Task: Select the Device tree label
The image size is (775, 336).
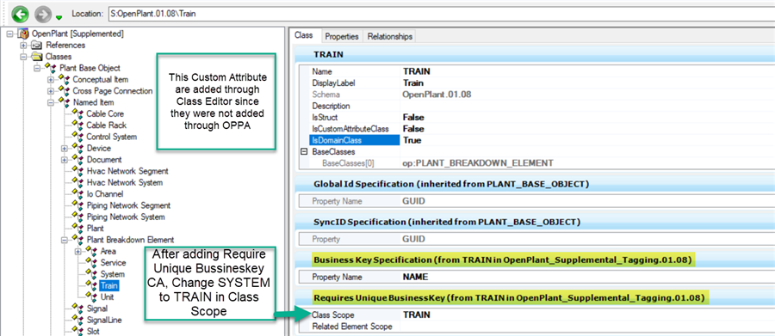Action: [x=98, y=148]
